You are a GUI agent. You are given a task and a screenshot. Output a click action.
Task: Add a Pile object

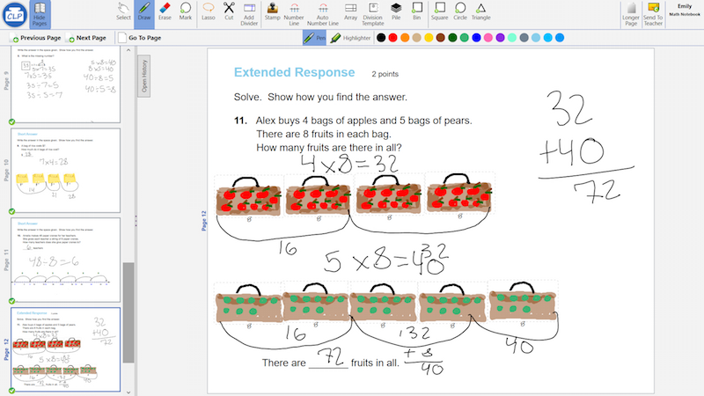[x=396, y=11]
